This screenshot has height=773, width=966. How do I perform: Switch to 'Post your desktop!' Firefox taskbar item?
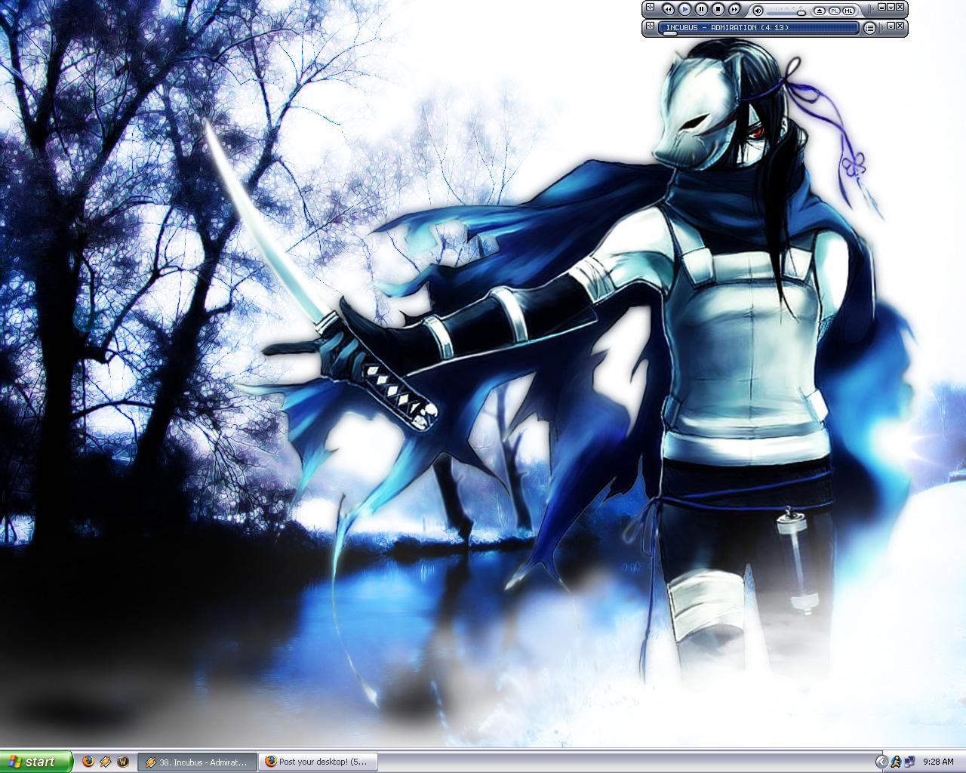point(318,762)
